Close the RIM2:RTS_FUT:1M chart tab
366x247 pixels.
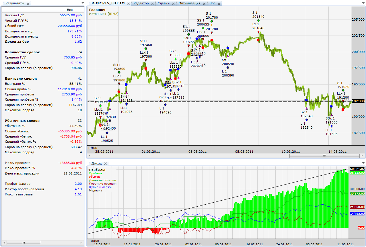[x=128, y=4]
